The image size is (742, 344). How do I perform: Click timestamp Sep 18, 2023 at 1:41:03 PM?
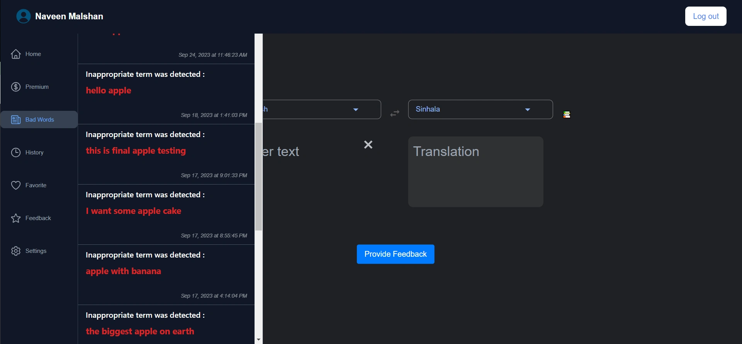pyautogui.click(x=214, y=115)
